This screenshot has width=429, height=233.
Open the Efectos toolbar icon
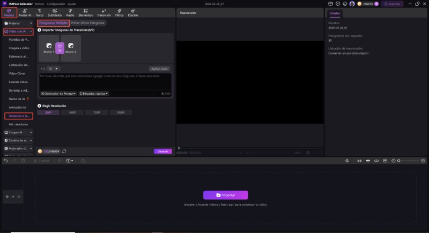click(x=133, y=13)
